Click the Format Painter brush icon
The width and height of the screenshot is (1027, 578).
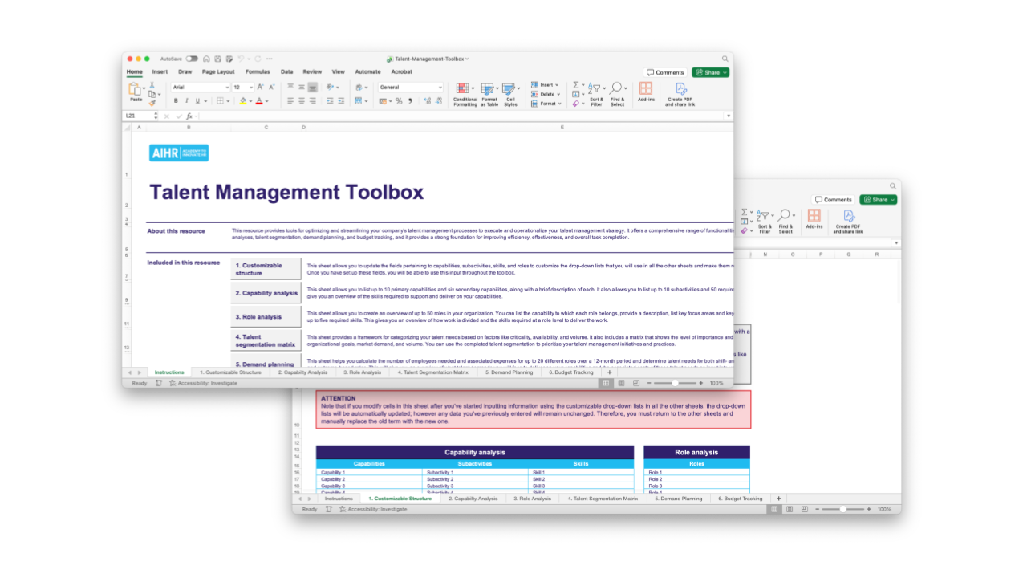(152, 103)
